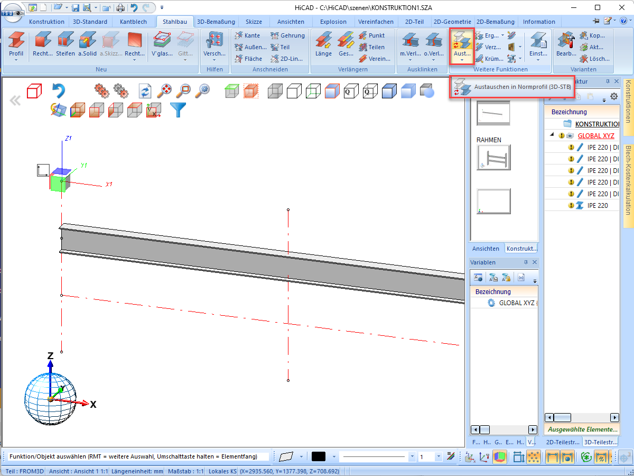Click the Variablen panel horizontal scrollbar
634x476 pixels.
click(x=504, y=430)
